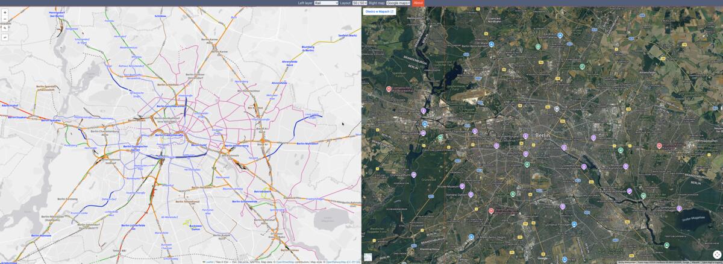Click the Berlin-Wannsee station label
Viewport: 723px width, 264px height.
pos(42,236)
